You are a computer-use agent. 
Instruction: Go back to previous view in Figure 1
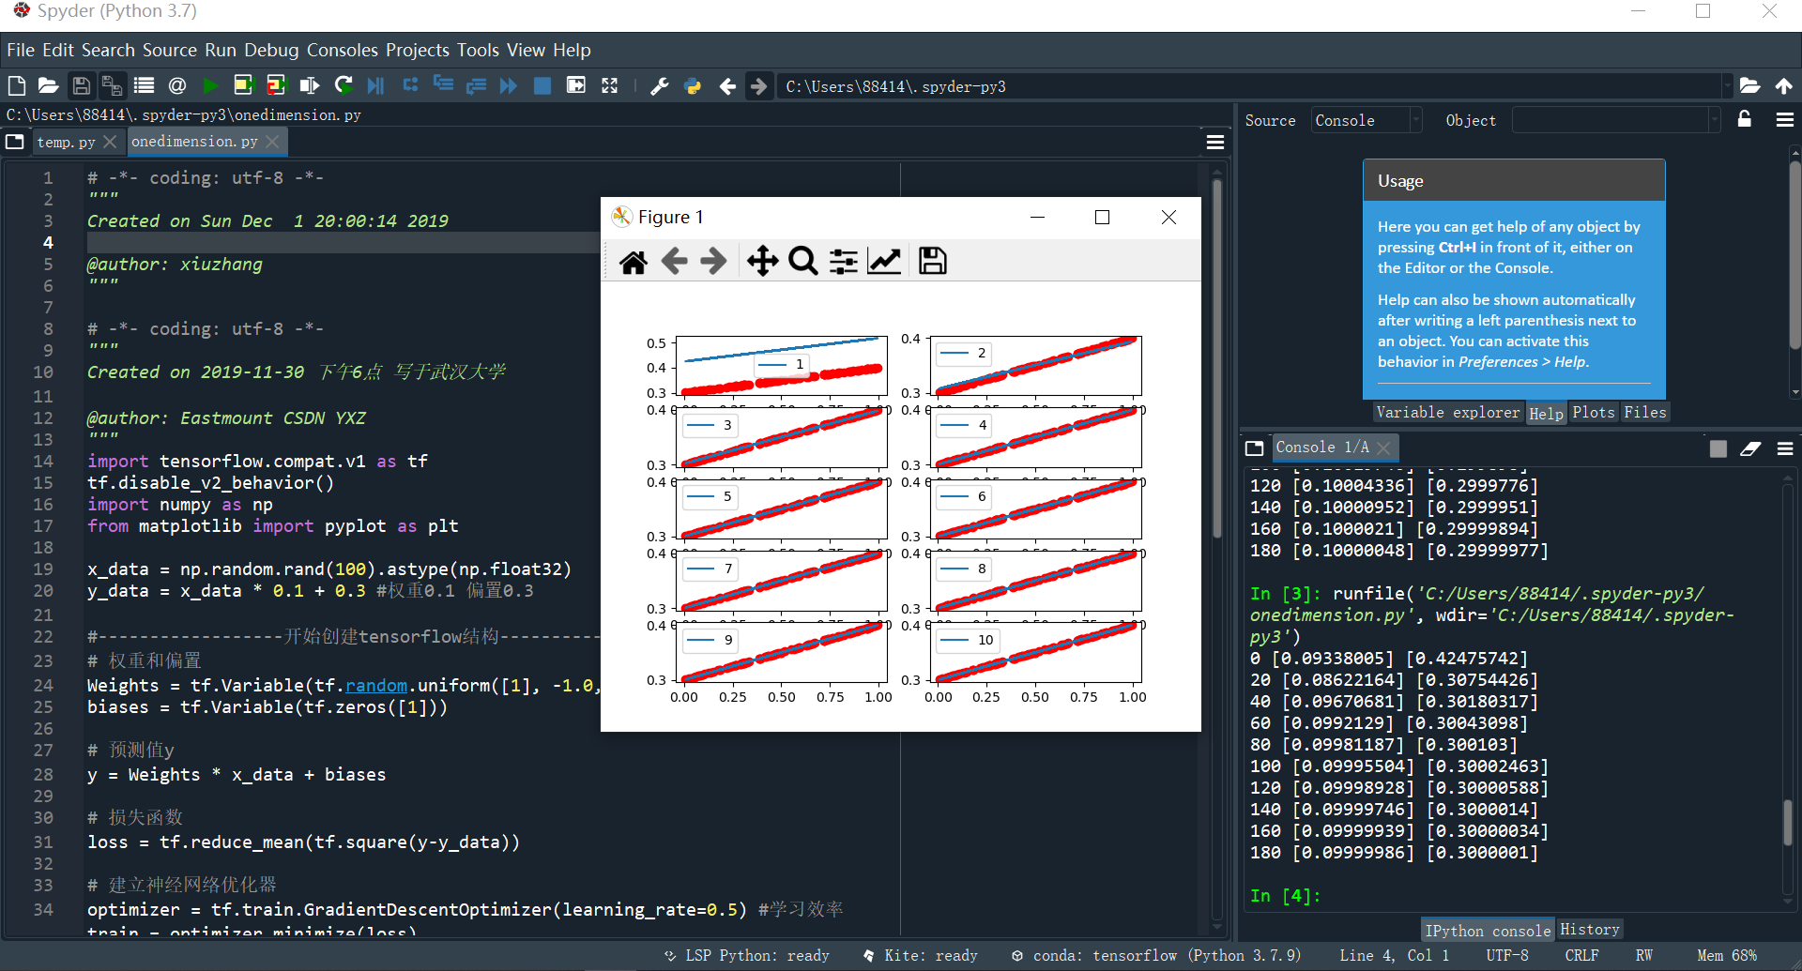pos(674,261)
